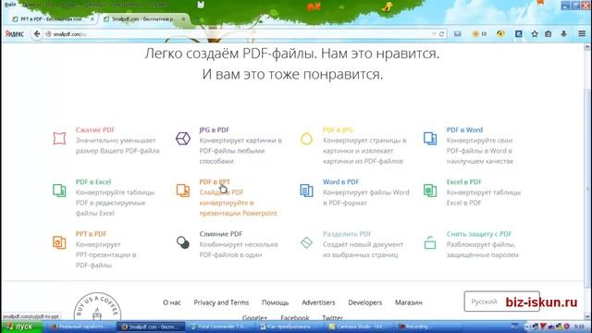Screen dimensions: 592x333
Task: Reload the page with the refresh icon
Action: [x=441, y=34]
